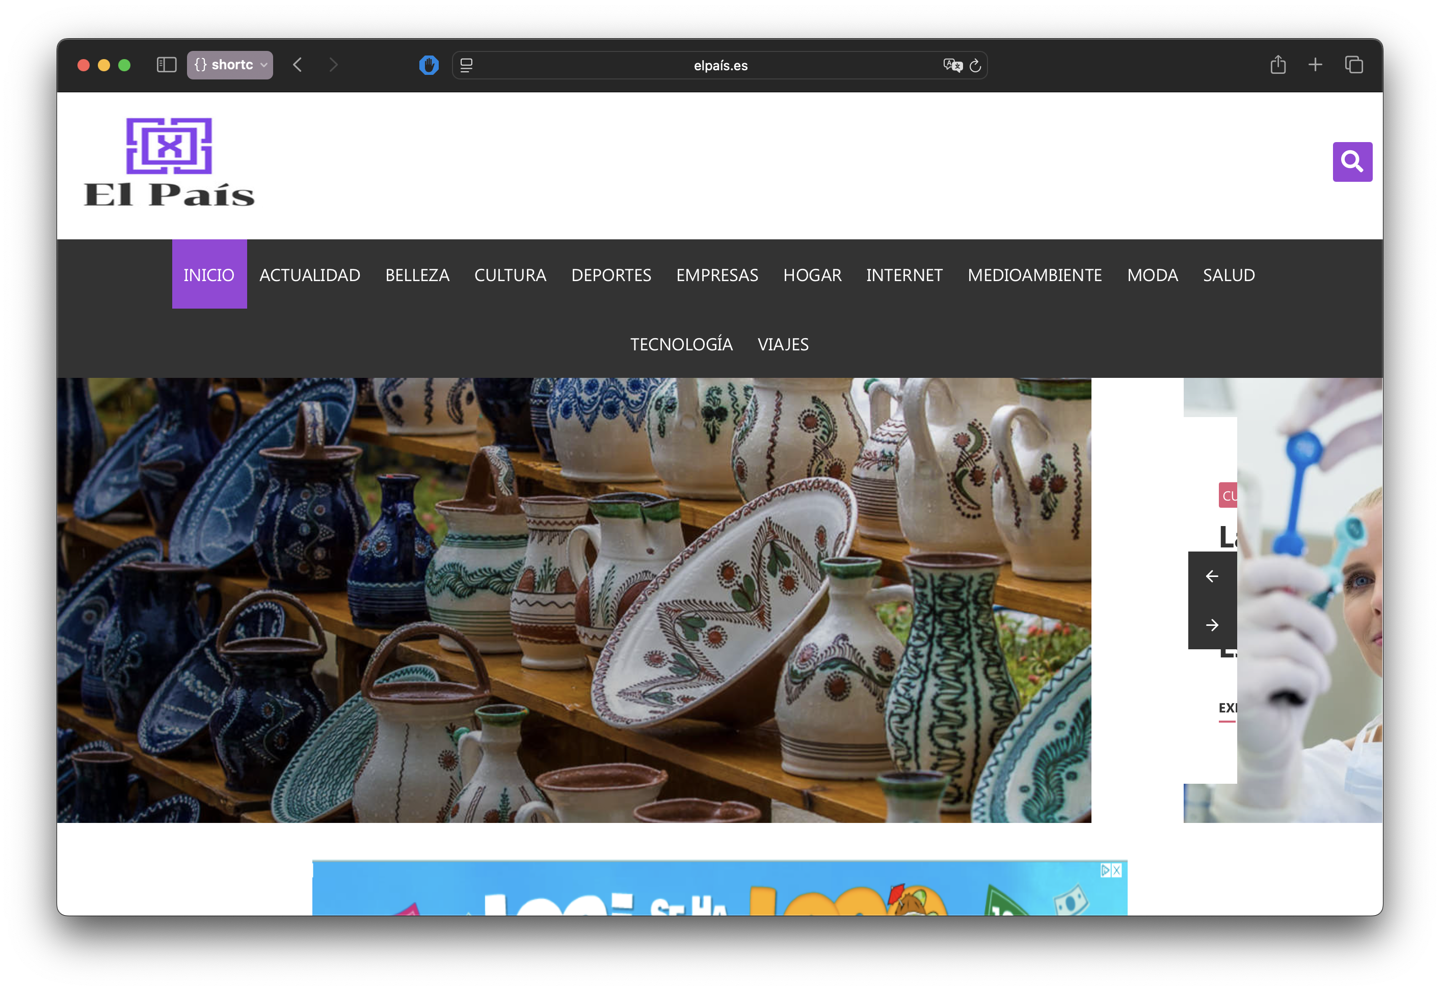Click the El País logo
Image resolution: width=1440 pixels, height=991 pixels.
click(169, 162)
